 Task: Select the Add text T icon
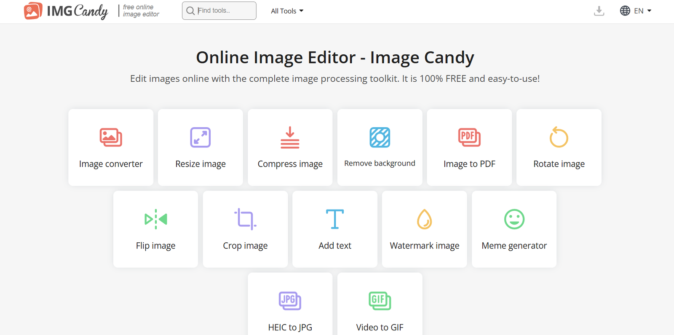click(335, 219)
